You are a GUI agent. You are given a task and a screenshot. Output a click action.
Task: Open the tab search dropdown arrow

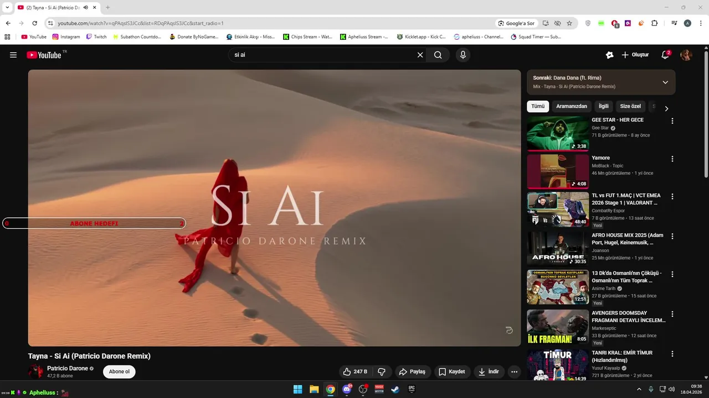pos(7,7)
